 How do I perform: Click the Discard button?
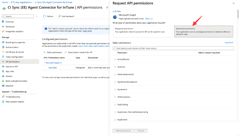pos(141,131)
